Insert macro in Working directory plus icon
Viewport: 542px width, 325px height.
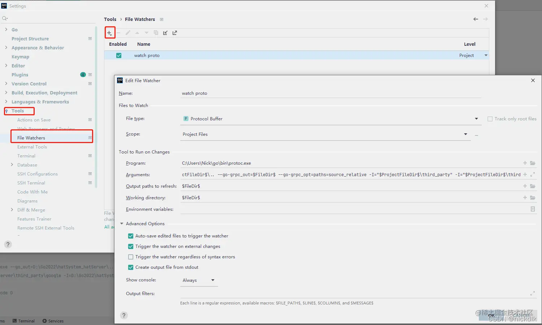525,197
